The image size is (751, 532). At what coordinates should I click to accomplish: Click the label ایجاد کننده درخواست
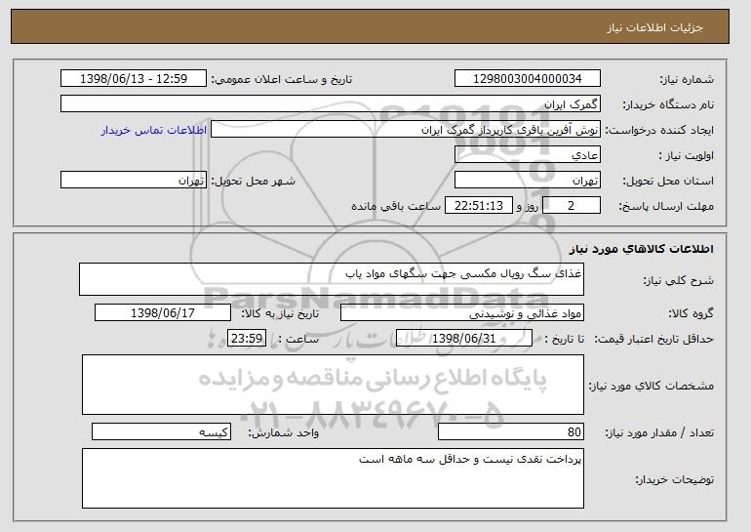click(659, 130)
